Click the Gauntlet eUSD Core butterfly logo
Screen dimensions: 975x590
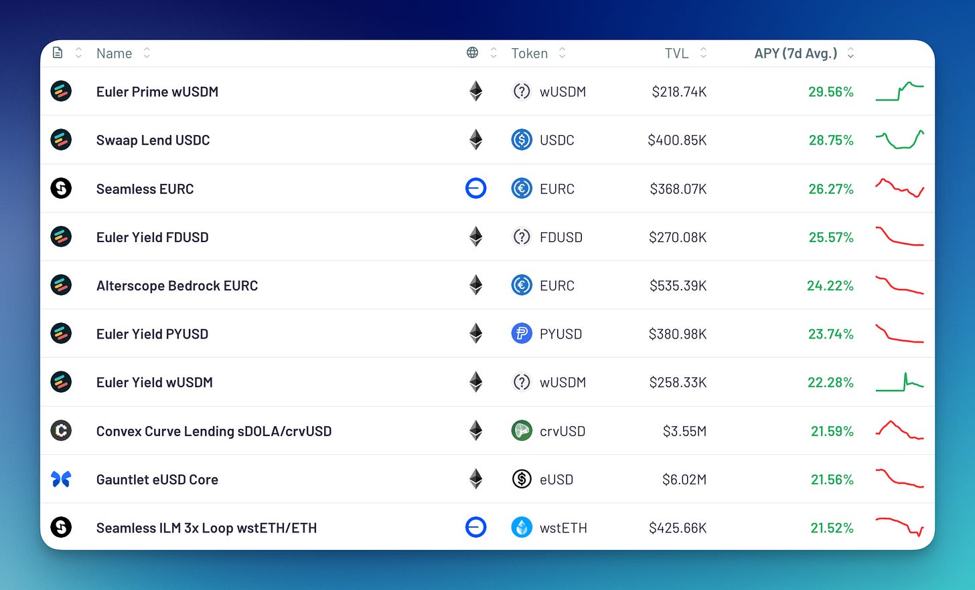coord(61,479)
